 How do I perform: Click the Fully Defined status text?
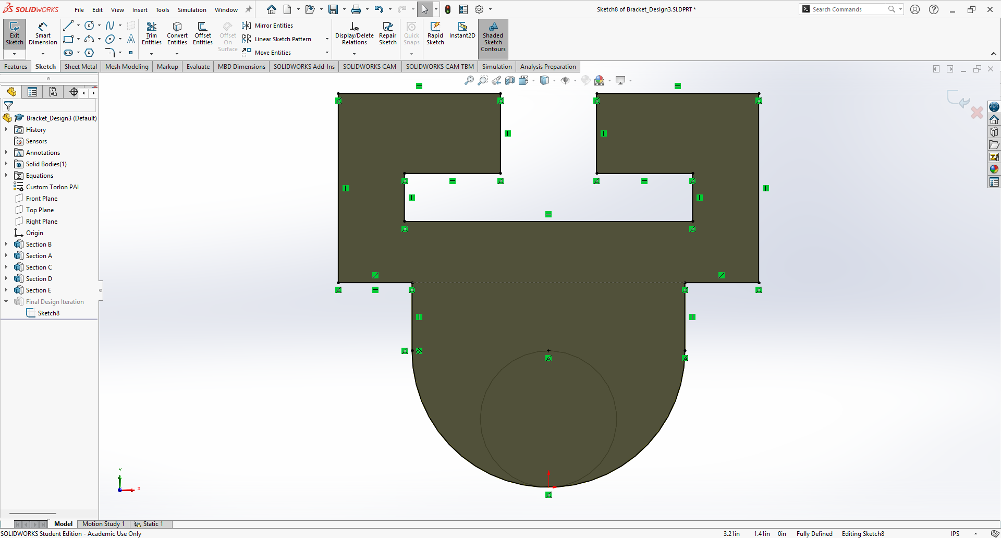tap(814, 534)
